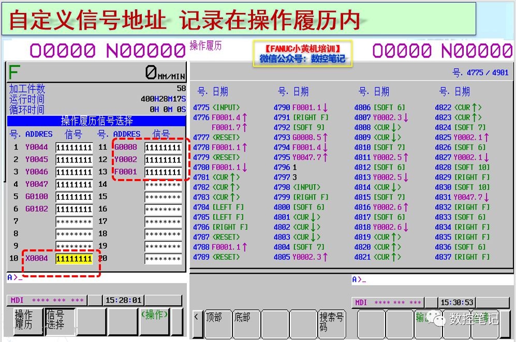Screen dimensions: 516x342
Task: Select signal field for row 3 Y0046
Action: [x=74, y=172]
